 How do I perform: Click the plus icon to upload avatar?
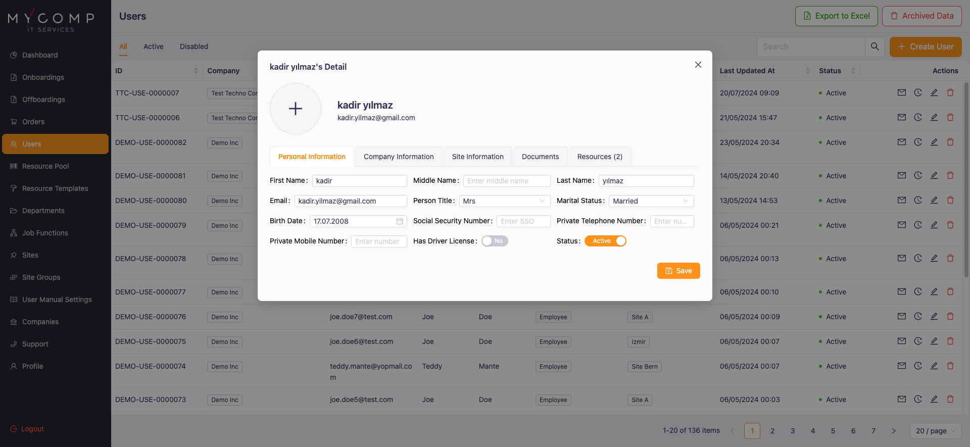tap(296, 109)
